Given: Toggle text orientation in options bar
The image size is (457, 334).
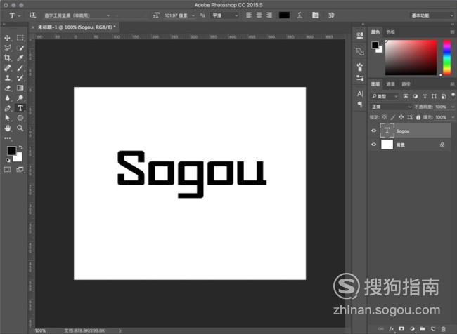Looking at the screenshot, I should (32, 15).
